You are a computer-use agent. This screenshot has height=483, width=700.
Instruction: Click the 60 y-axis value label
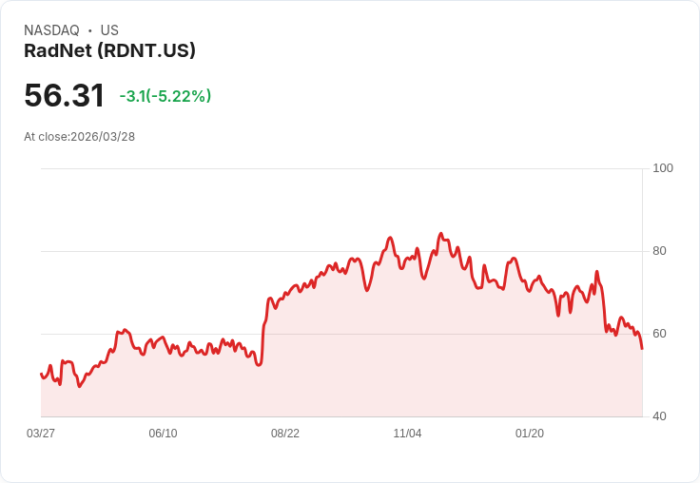coord(659,334)
